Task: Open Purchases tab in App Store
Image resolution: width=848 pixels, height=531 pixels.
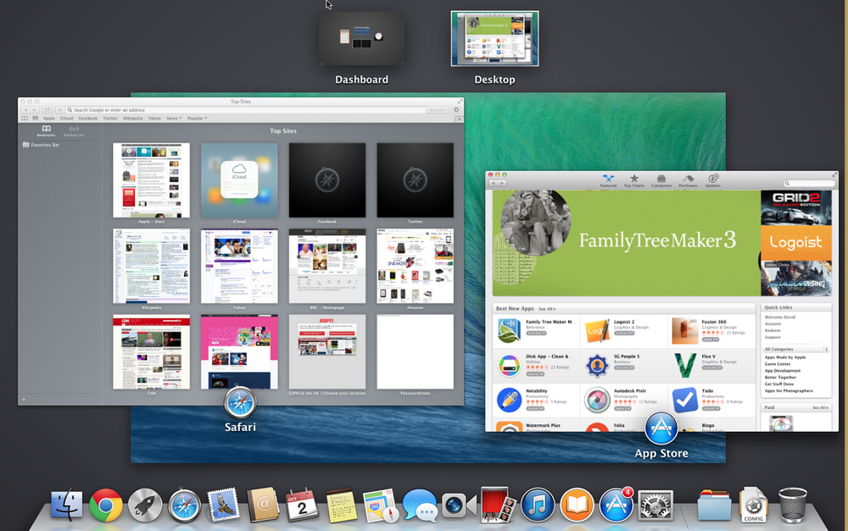Action: pyautogui.click(x=688, y=181)
